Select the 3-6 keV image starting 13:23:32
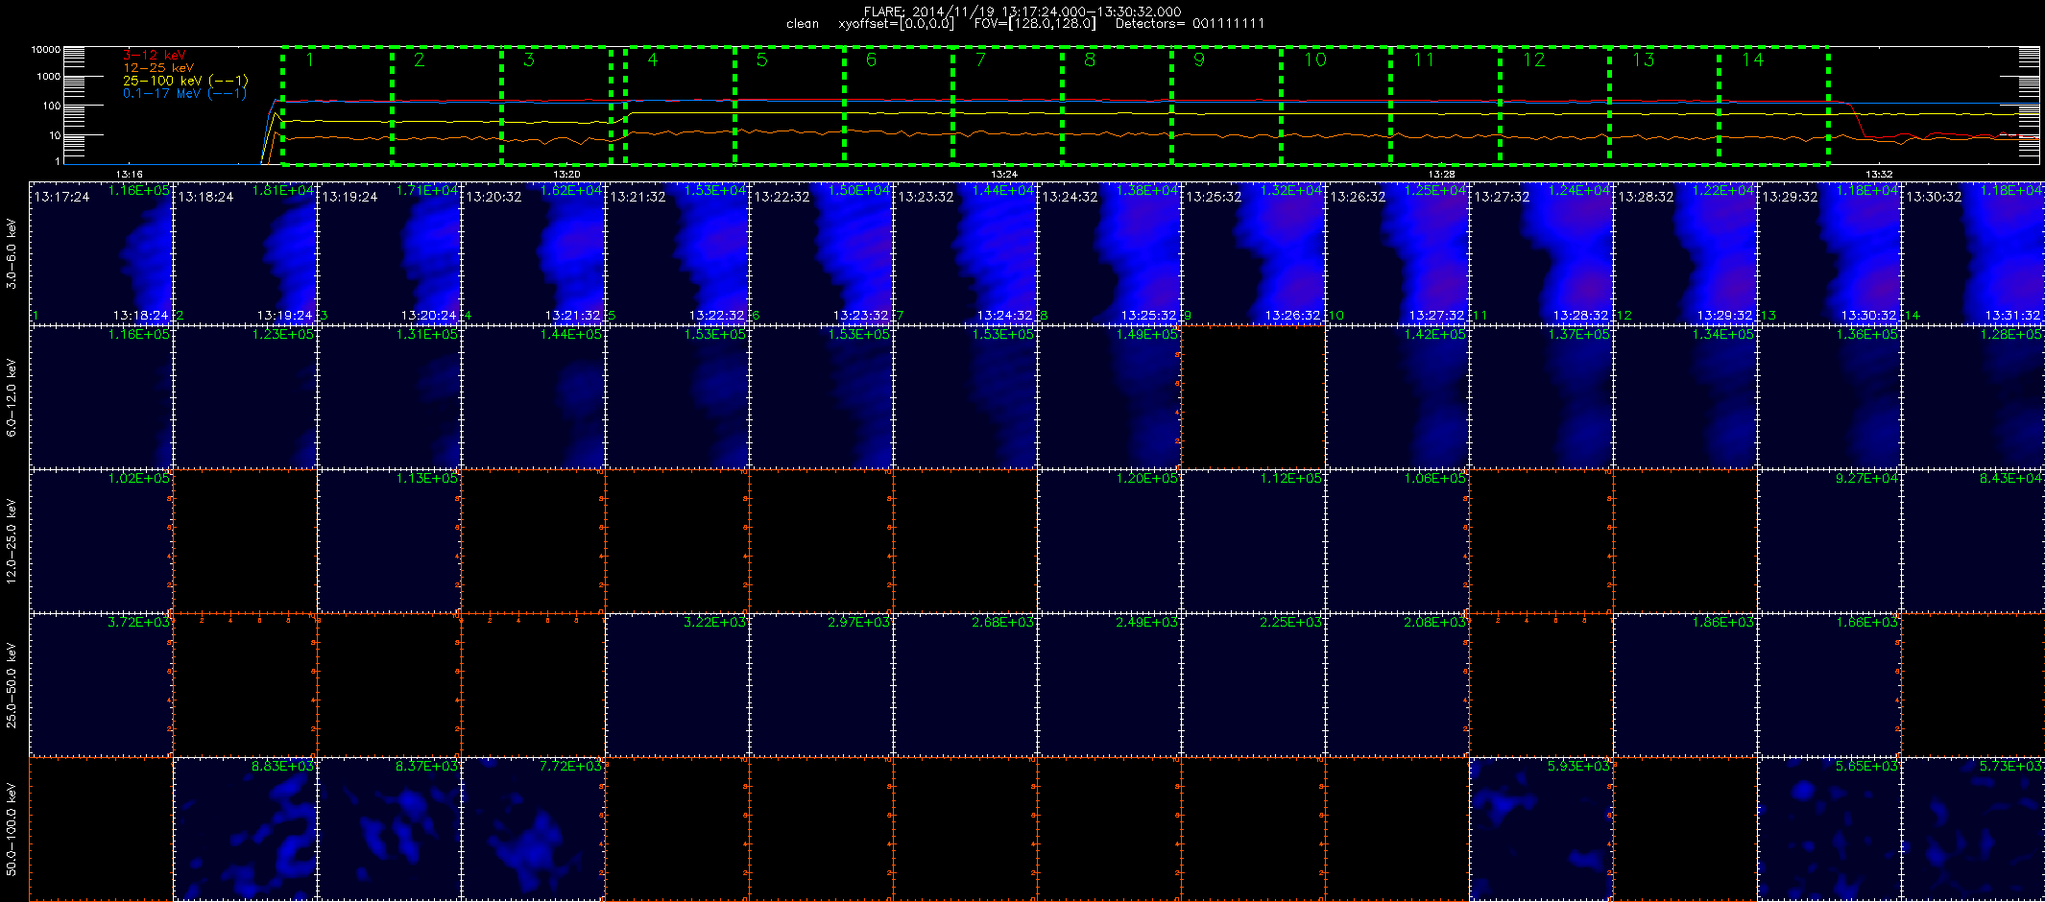 966,253
